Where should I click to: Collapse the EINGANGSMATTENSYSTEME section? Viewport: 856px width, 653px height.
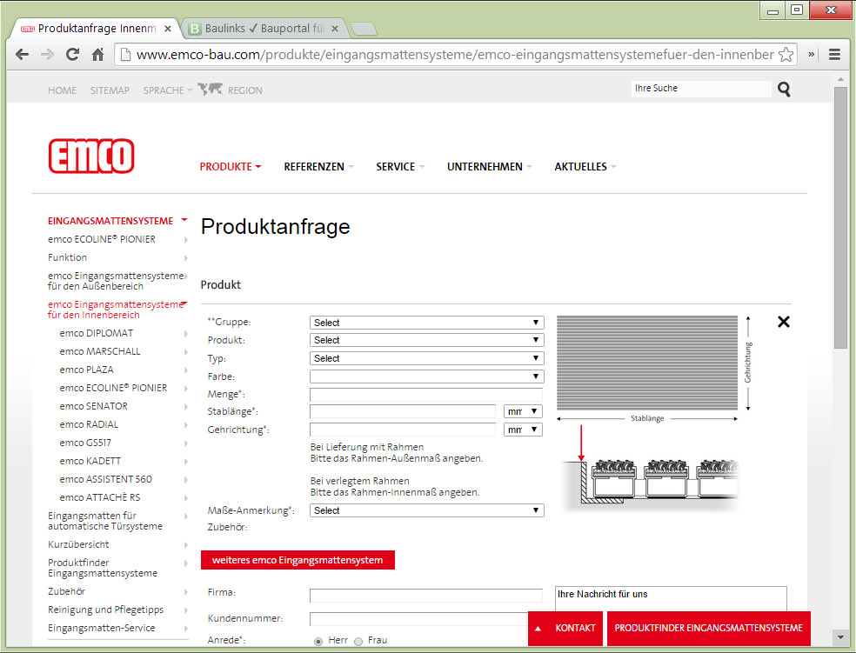(184, 220)
